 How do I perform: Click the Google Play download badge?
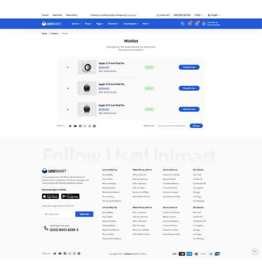[70, 196]
